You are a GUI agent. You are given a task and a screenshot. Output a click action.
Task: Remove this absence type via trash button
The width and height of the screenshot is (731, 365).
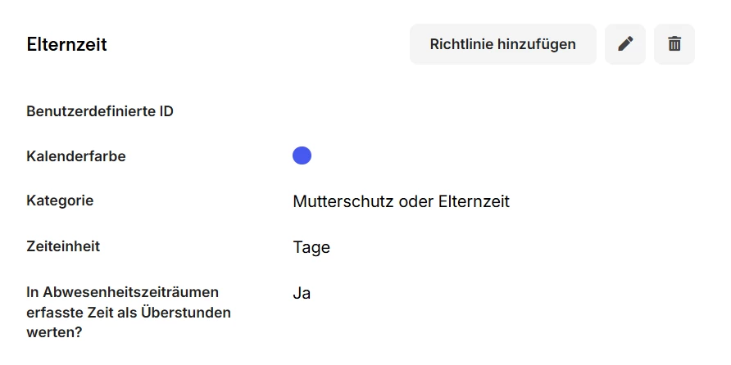click(x=674, y=44)
